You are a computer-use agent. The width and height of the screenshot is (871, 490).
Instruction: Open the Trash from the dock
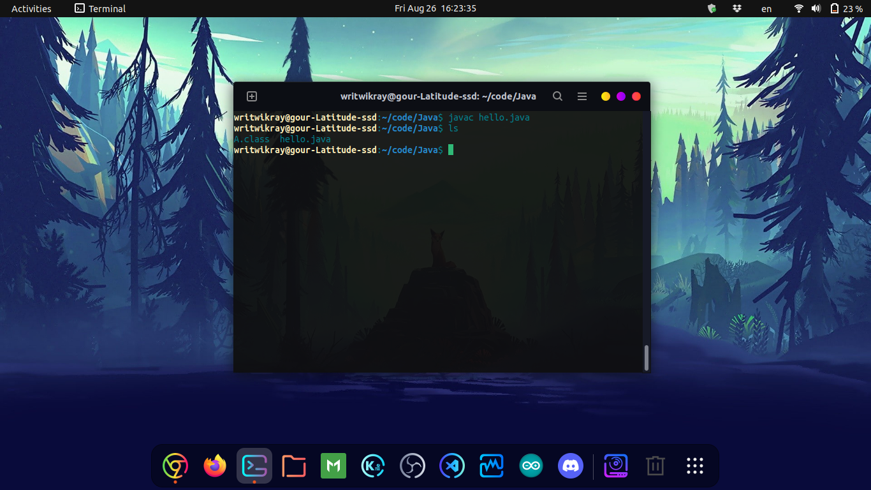pos(655,466)
